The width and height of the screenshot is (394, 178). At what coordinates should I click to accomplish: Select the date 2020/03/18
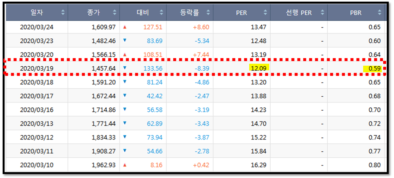37,82
